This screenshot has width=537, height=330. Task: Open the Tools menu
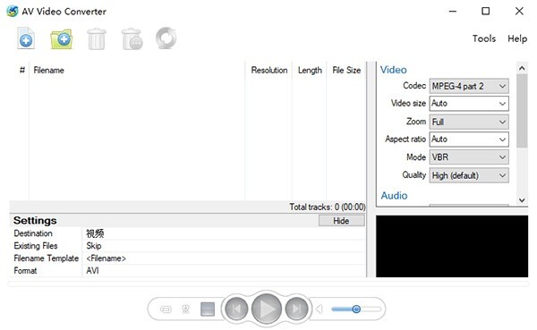pyautogui.click(x=484, y=38)
